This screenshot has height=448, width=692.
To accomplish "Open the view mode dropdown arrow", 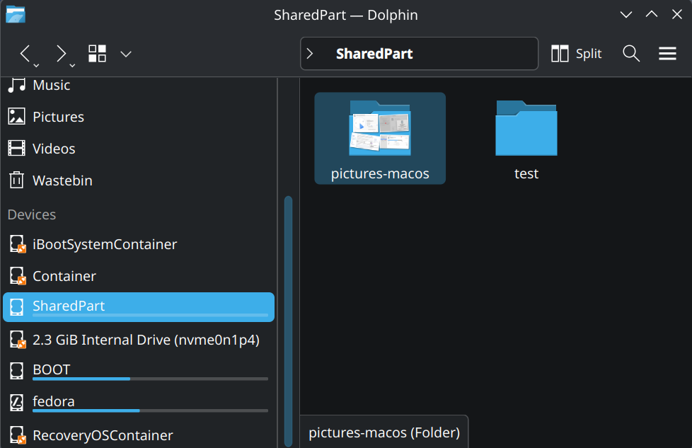I will (x=126, y=54).
